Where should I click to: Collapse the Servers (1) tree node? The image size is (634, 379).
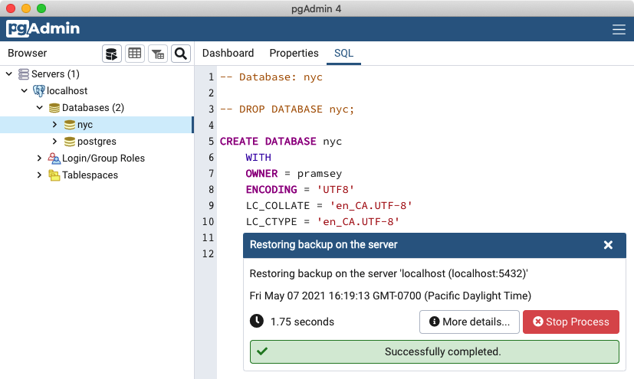[x=8, y=74]
